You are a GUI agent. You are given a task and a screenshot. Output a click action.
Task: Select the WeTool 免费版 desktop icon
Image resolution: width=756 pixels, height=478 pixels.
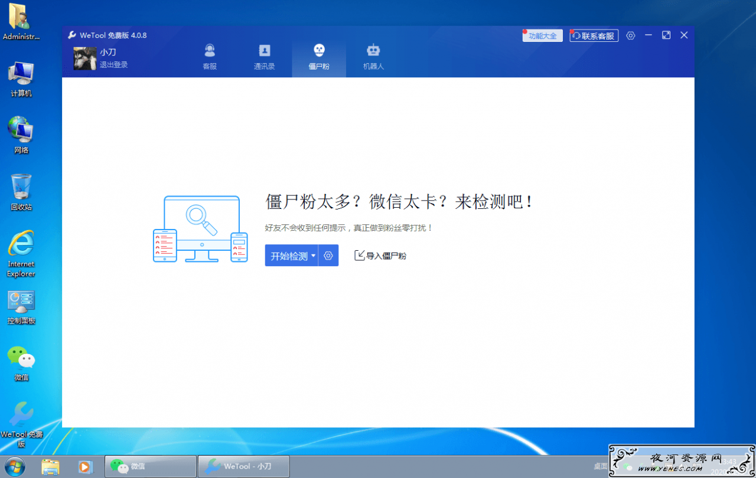click(21, 425)
